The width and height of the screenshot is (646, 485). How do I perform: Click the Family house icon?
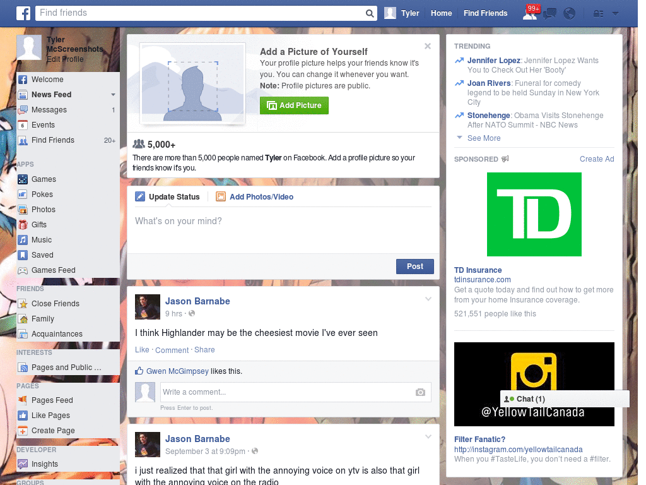click(x=23, y=319)
